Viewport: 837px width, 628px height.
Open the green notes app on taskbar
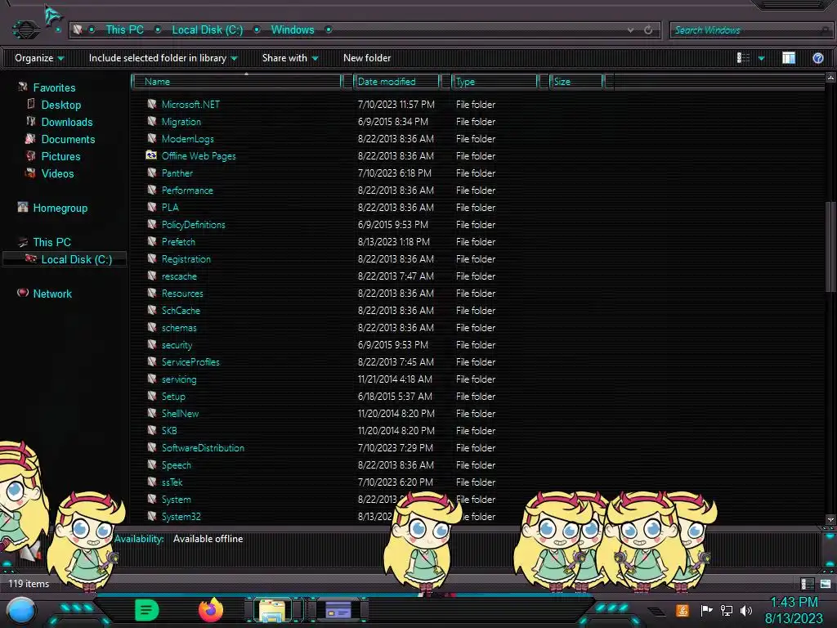point(147,610)
